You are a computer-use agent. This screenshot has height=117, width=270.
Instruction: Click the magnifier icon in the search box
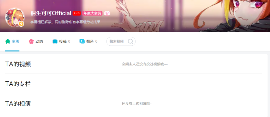coord(130,41)
